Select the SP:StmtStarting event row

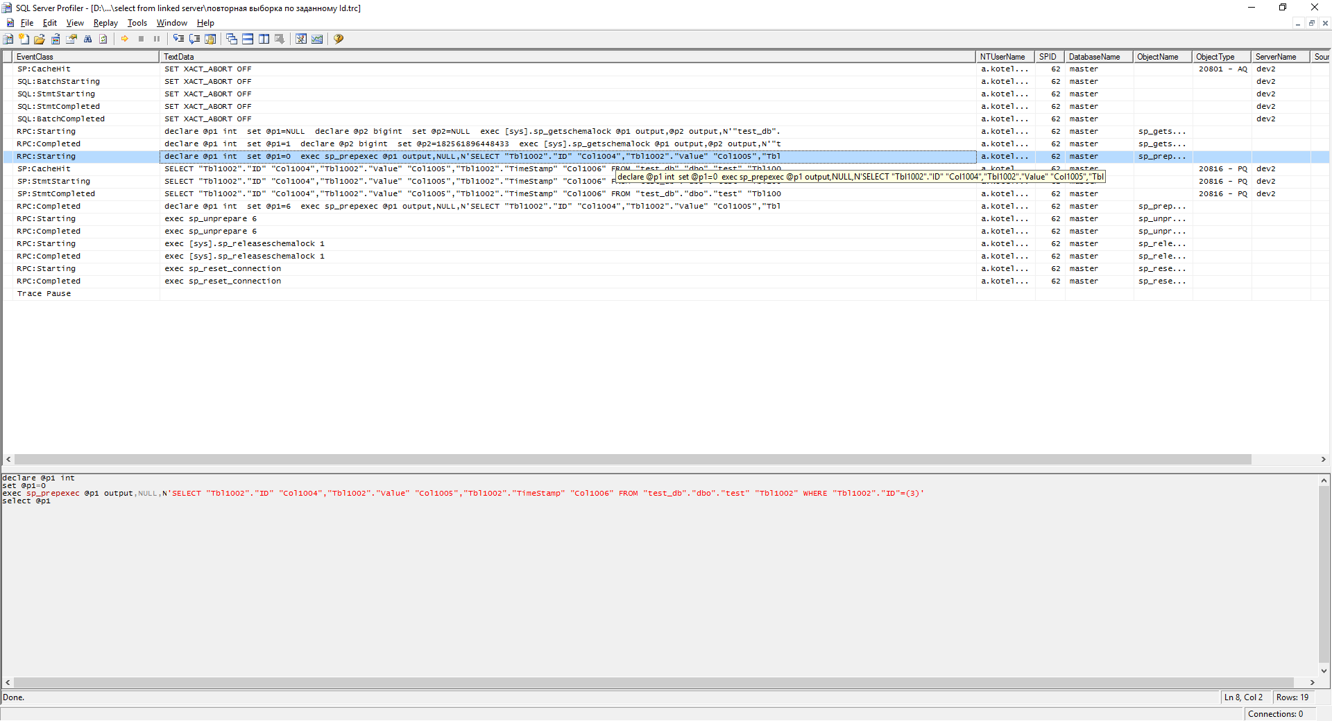click(x=666, y=182)
